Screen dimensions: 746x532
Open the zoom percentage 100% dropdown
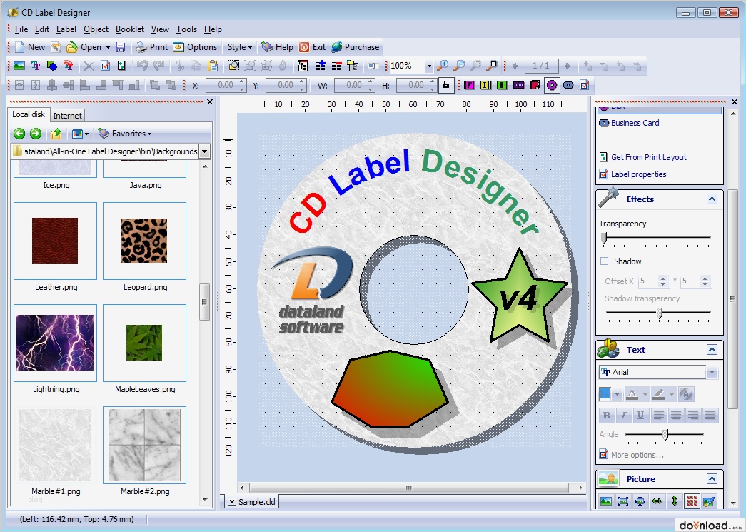coord(428,66)
